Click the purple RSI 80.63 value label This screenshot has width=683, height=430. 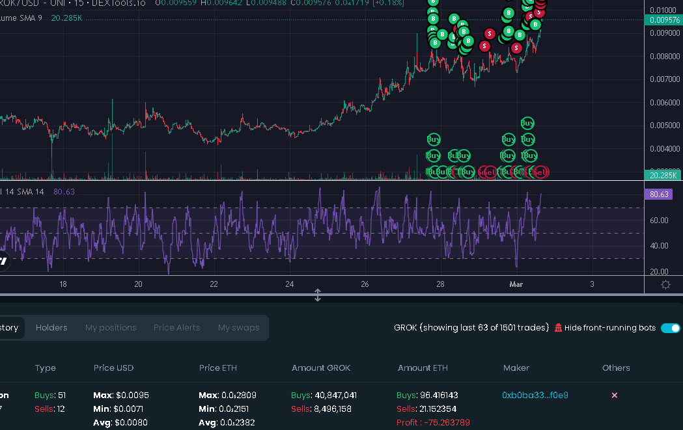tap(658, 194)
